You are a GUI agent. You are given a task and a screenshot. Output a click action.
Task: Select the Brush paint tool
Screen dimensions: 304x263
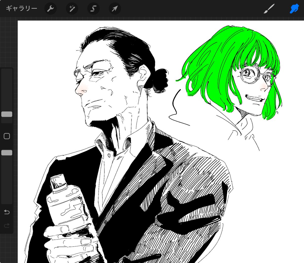[x=269, y=9]
